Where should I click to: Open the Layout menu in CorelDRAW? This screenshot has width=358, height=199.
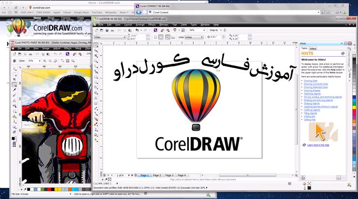[x=128, y=25]
